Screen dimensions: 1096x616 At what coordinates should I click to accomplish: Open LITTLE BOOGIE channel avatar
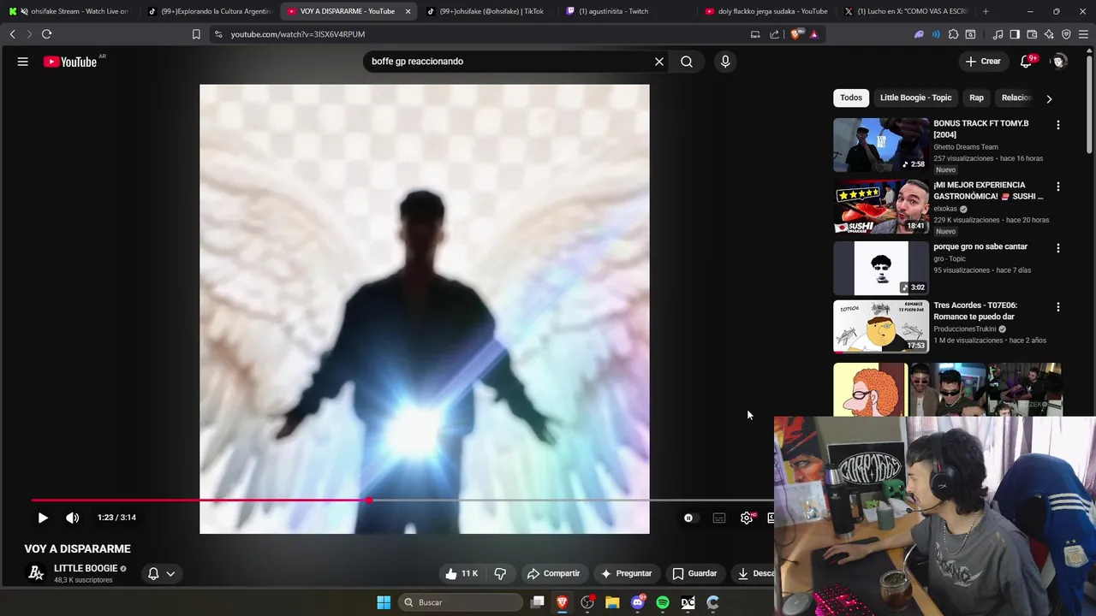point(36,573)
